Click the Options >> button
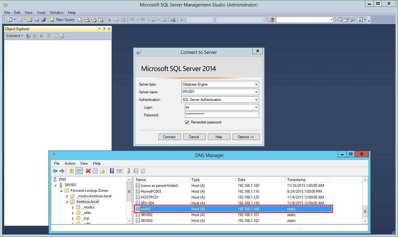This screenshot has height=237, width=398. point(246,137)
